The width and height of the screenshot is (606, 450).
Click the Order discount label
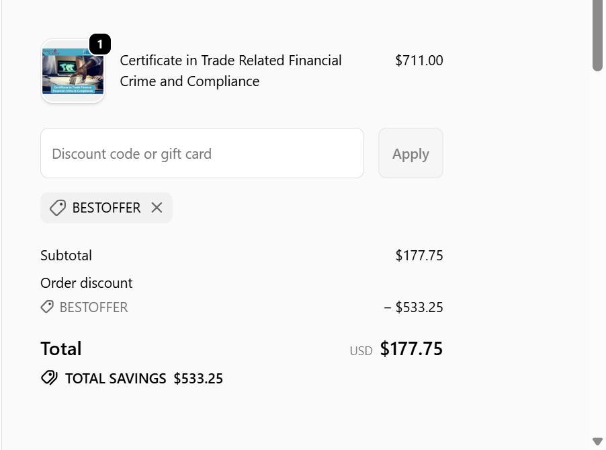point(87,283)
